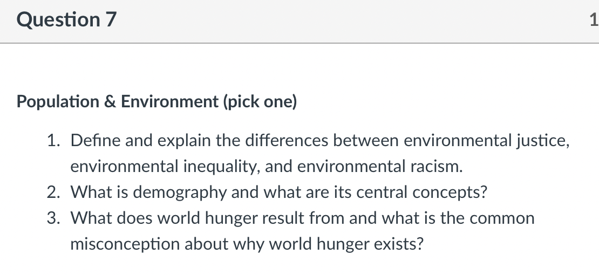The image size is (599, 275).
Task: Click the phrase "environmental racism."
Action: (x=380, y=167)
